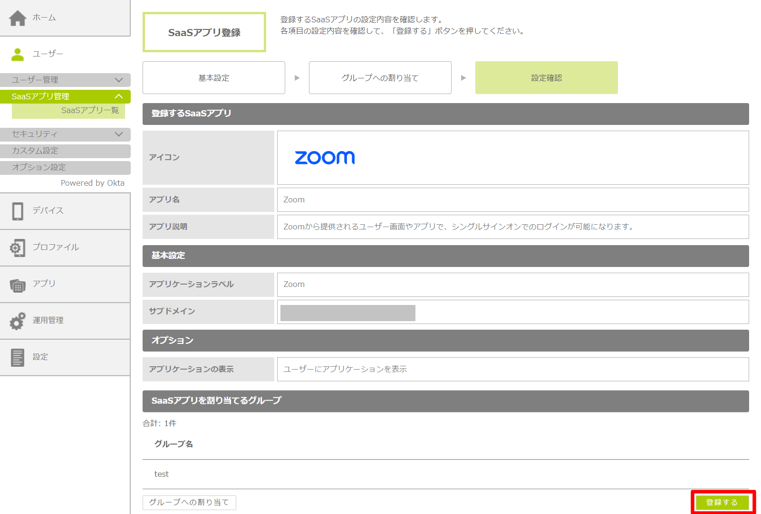Image resolution: width=761 pixels, height=514 pixels.
Task: Collapse the SaaSアプリ管理 menu chevron
Action: point(119,96)
